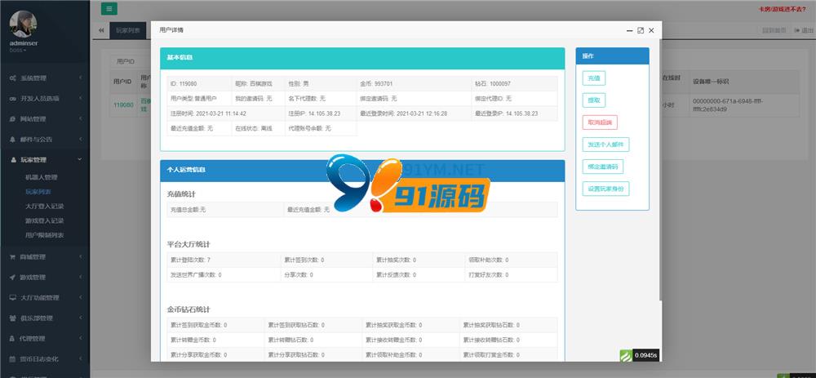This screenshot has height=378, width=816.
Task: Maximize the 用户详情 dialog
Action: click(x=641, y=31)
